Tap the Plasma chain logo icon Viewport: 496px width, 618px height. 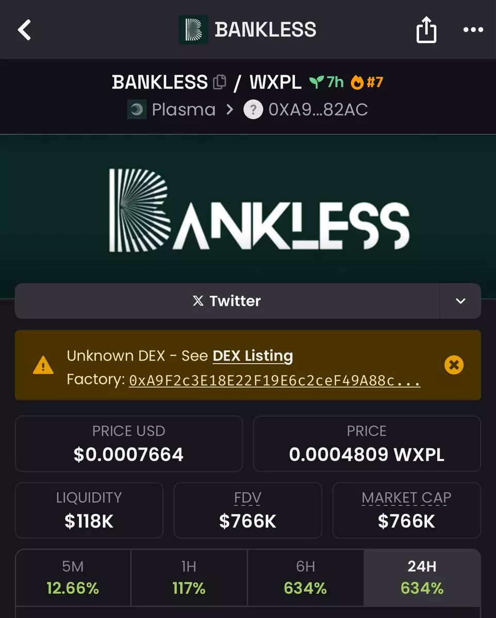coord(137,110)
